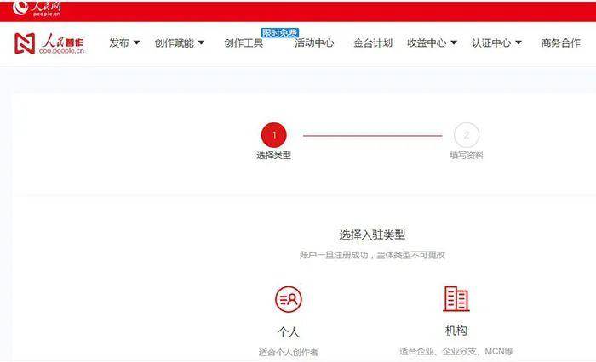
Task: Expand the 认证中心 dropdown
Action: 496,42
